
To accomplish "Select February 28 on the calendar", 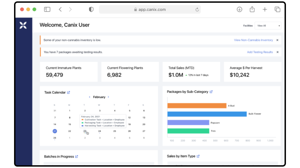I will tap(55, 138).
